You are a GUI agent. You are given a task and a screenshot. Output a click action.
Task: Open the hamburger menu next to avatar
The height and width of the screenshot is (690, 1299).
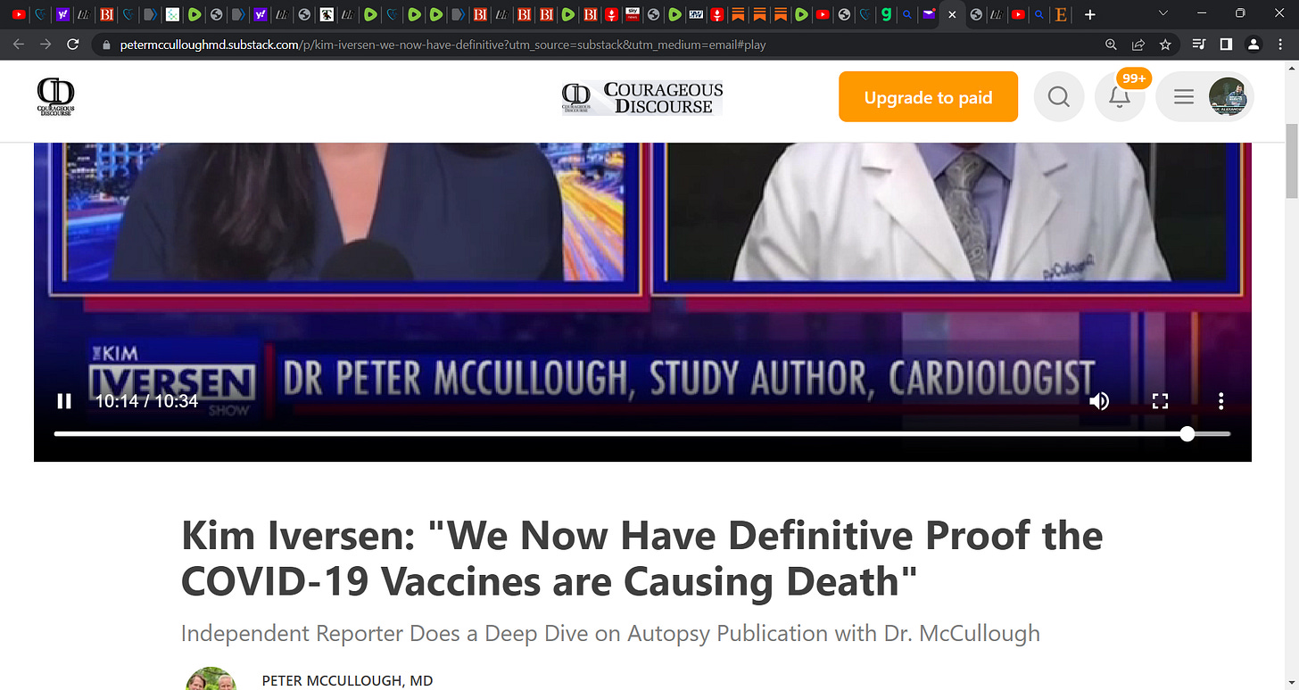1184,96
